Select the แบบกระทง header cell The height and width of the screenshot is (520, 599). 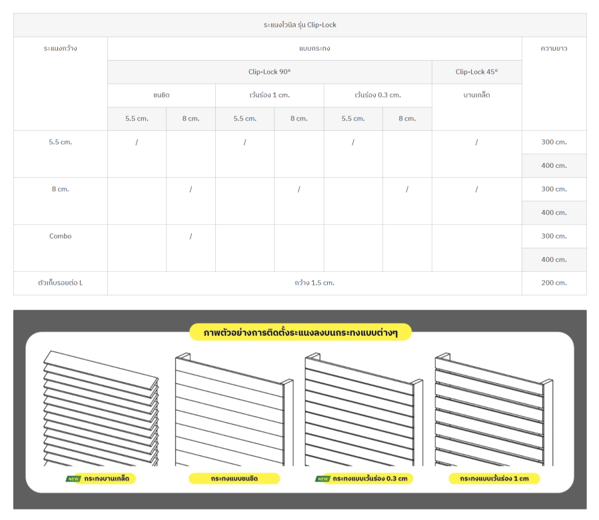(314, 49)
